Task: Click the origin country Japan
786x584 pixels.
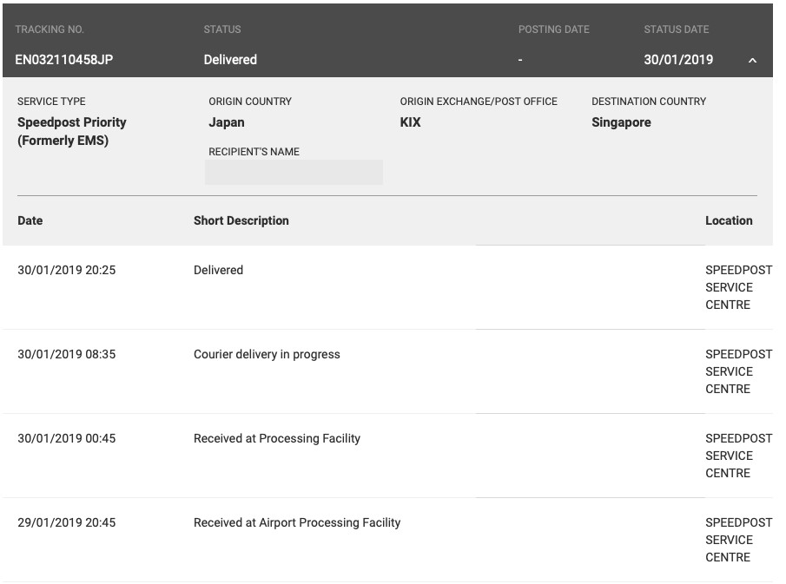Action: click(x=227, y=122)
